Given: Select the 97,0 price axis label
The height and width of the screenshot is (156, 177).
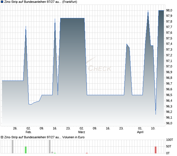Looking at the screenshot, I should [x=169, y=67].
